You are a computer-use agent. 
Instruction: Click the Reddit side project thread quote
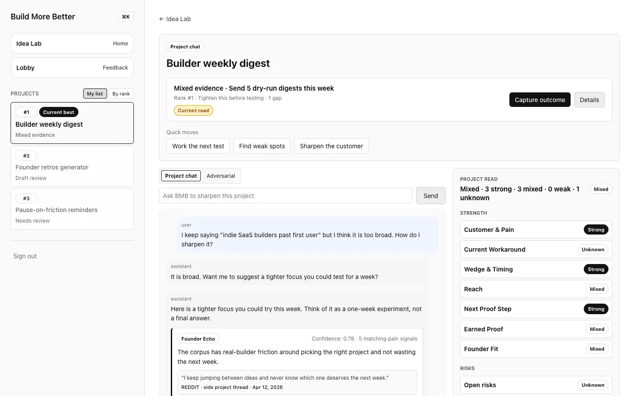pyautogui.click(x=297, y=382)
